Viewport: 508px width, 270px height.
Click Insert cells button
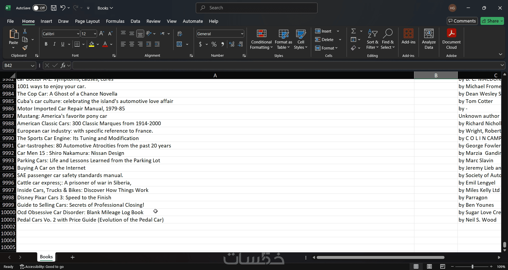(x=323, y=31)
